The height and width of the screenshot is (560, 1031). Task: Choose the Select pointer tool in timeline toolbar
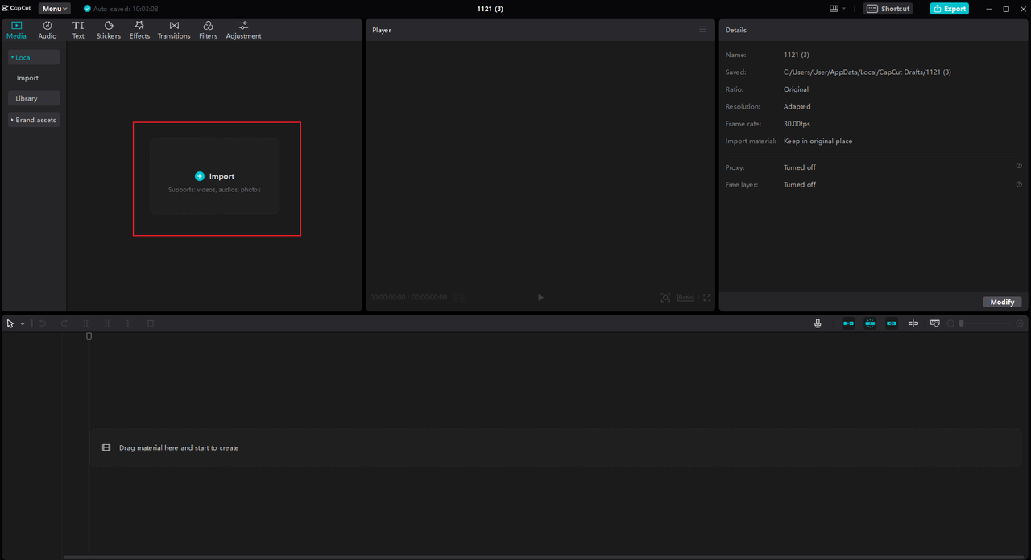[10, 323]
